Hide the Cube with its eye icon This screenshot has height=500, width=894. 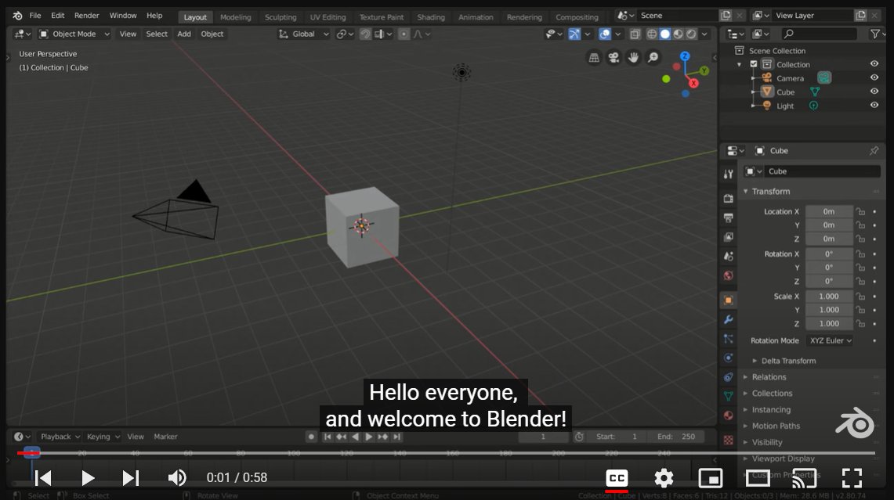tap(874, 91)
